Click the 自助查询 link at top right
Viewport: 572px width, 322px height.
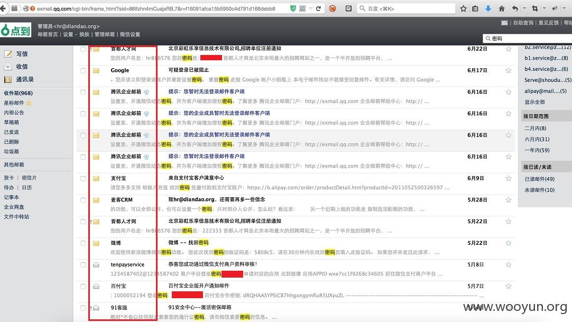pyautogui.click(x=523, y=23)
